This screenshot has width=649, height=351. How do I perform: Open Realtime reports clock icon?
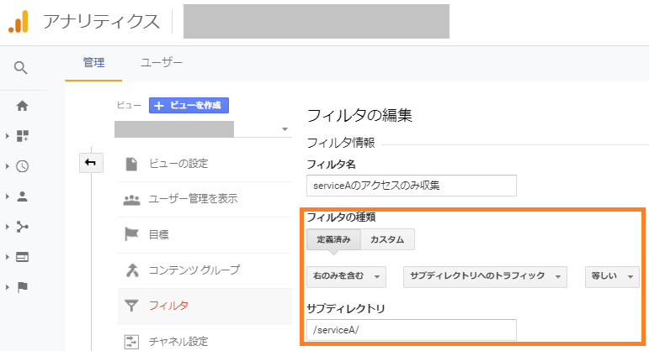tap(23, 166)
